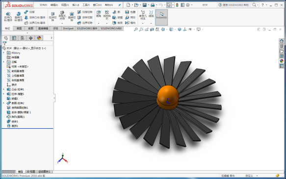
Task: Choose the 放样切割 lofted cut tool
Action: click(85, 17)
